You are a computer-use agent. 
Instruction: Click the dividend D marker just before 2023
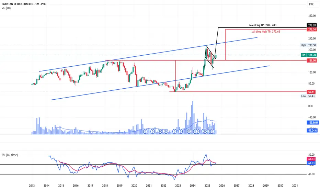174,132
